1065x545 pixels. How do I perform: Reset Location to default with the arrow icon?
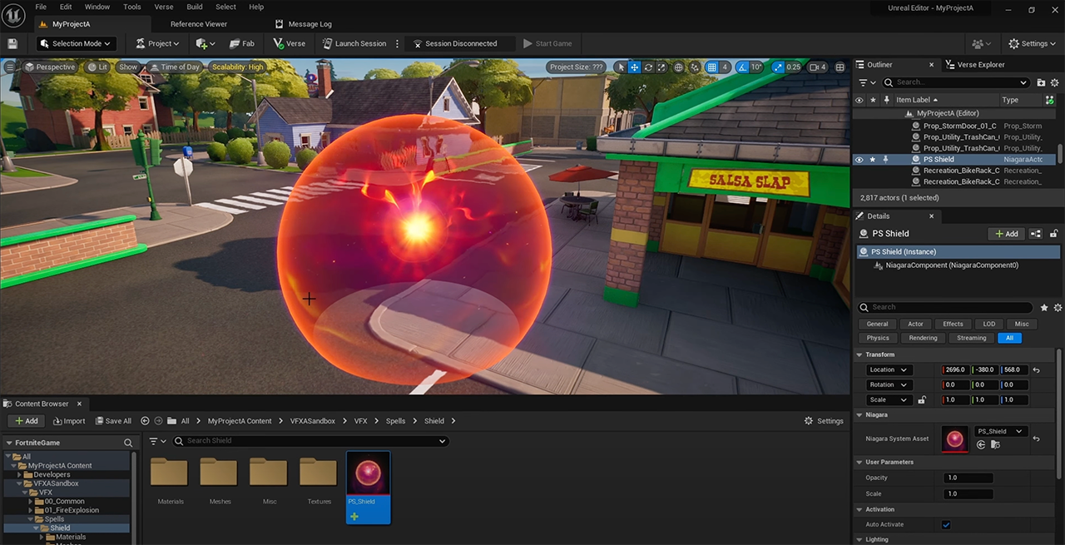pos(1037,370)
